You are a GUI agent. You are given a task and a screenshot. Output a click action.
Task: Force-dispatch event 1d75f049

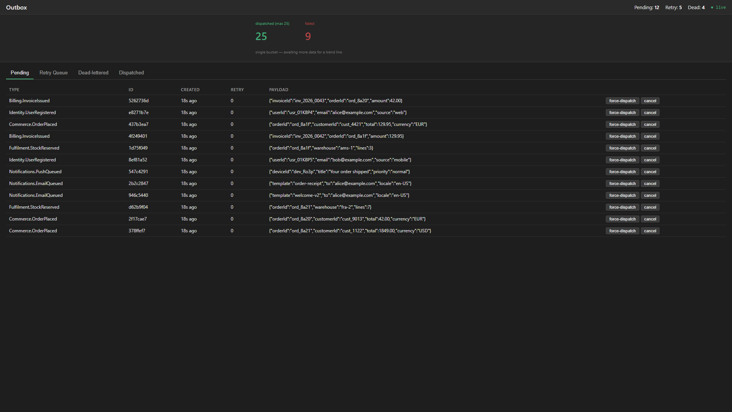622,148
